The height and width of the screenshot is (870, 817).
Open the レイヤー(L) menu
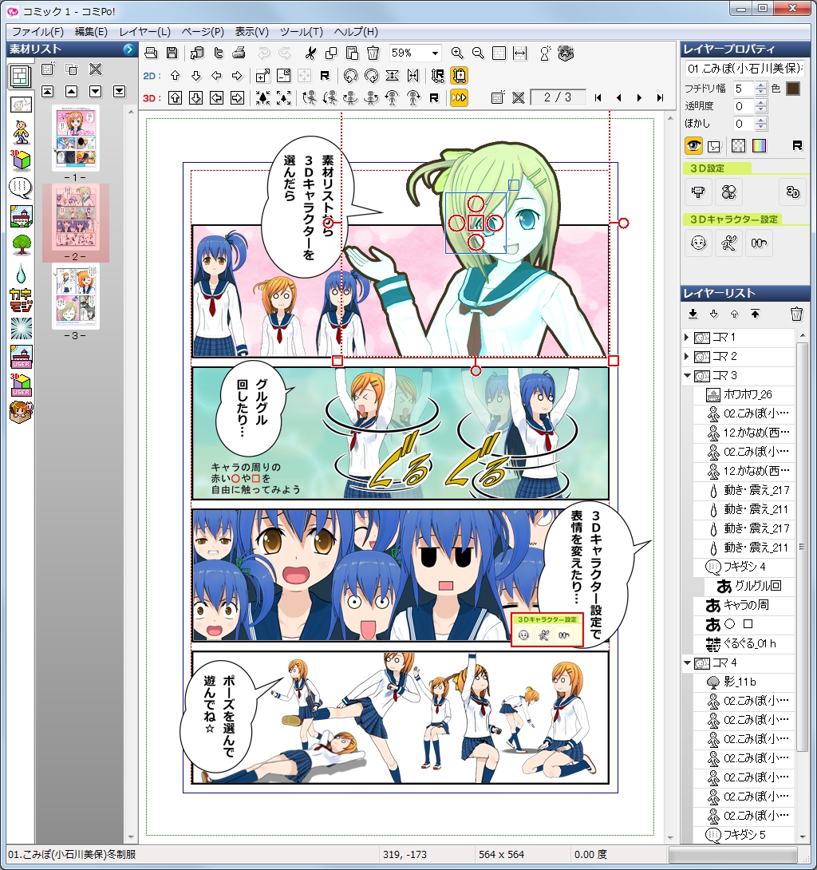pyautogui.click(x=144, y=32)
